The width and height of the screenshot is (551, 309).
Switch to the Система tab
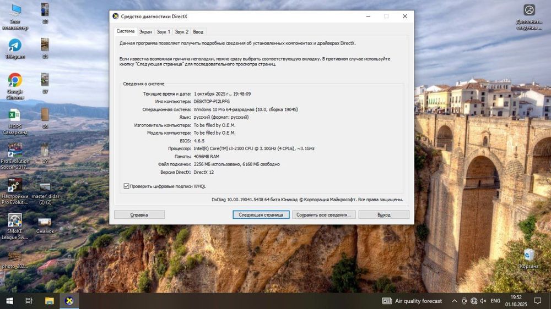126,31
